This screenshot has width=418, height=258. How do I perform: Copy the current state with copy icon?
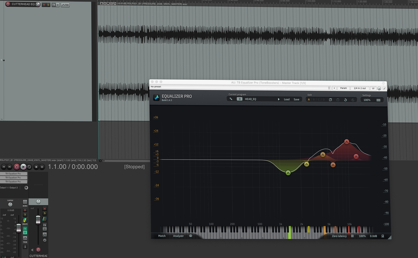tap(330, 100)
